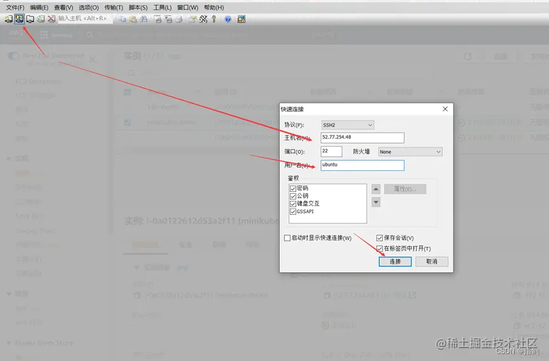Click the 输入主机 <Alt+R> host box
The width and height of the screenshot is (549, 361).
[x=85, y=18]
